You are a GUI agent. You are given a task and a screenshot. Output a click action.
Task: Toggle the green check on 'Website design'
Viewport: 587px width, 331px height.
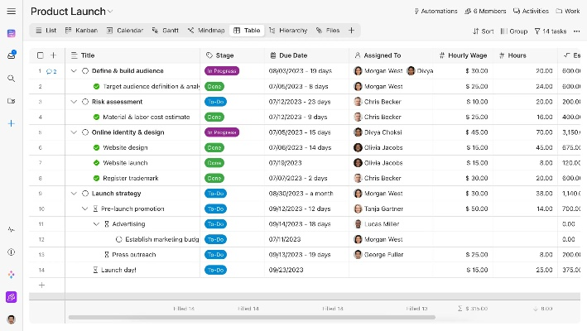tap(96, 147)
